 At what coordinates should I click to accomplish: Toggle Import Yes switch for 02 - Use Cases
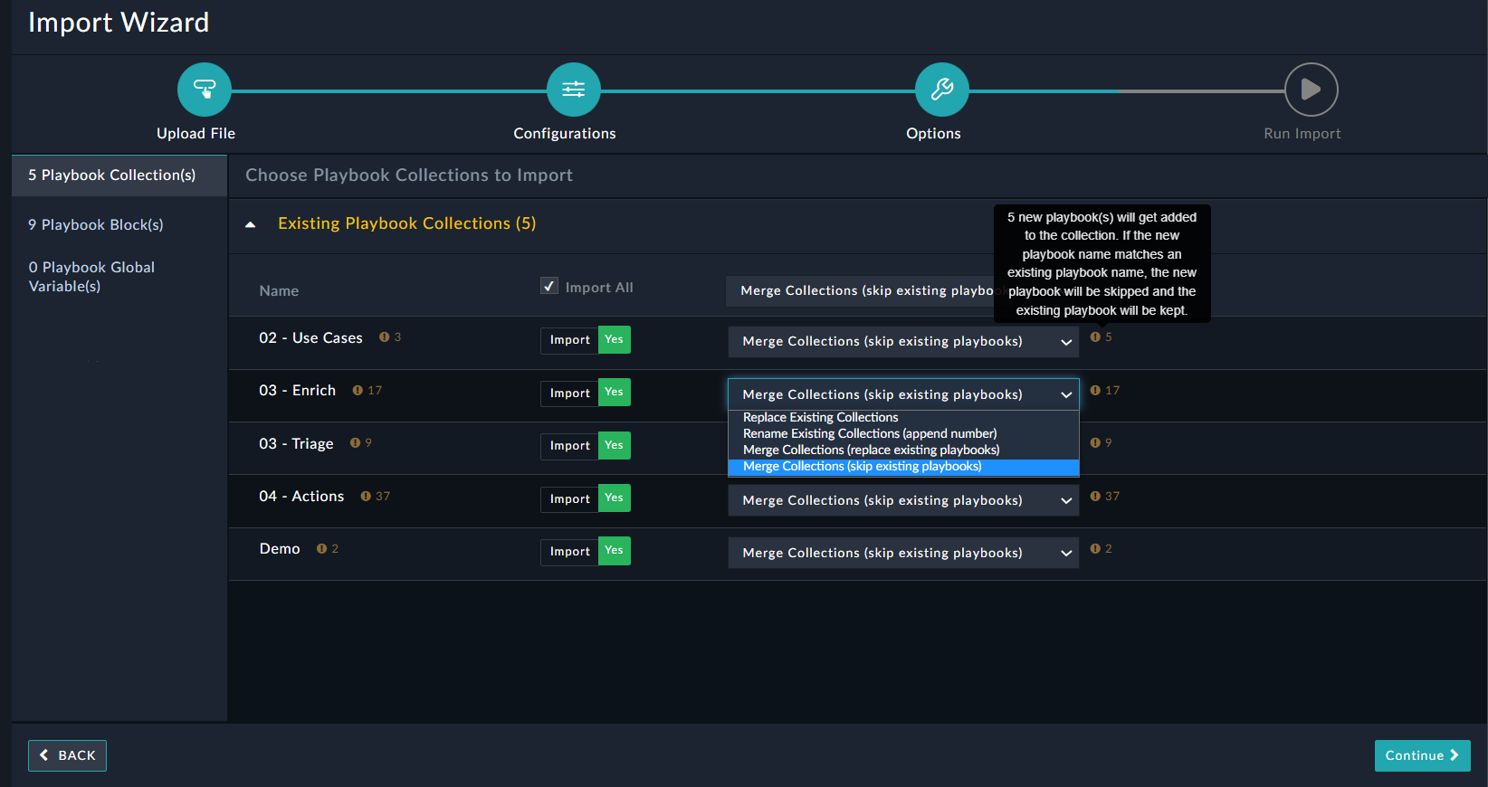coord(586,340)
